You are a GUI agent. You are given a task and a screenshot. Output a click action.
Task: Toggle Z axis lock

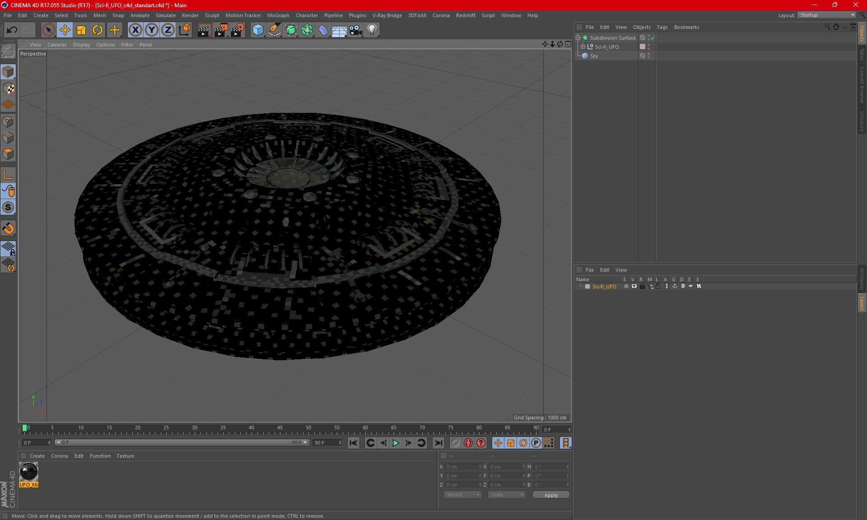pos(168,30)
